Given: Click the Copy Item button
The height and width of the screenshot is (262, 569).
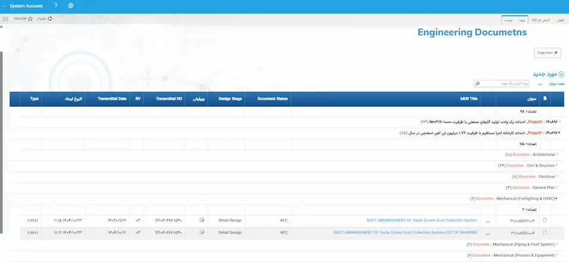Looking at the screenshot, I should tap(547, 53).
